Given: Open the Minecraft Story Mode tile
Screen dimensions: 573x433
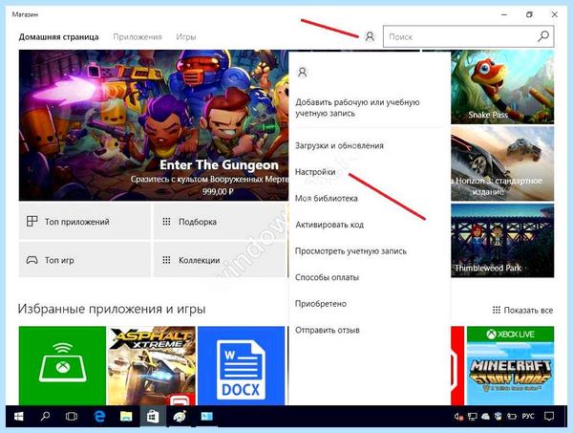Looking at the screenshot, I should coord(510,366).
